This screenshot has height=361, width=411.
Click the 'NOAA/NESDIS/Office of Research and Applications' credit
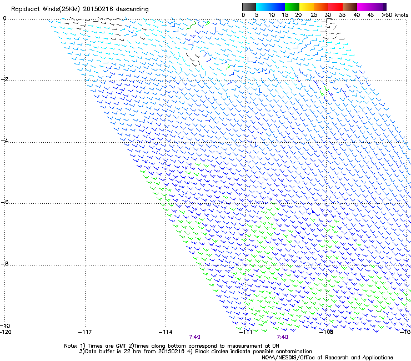click(327, 358)
